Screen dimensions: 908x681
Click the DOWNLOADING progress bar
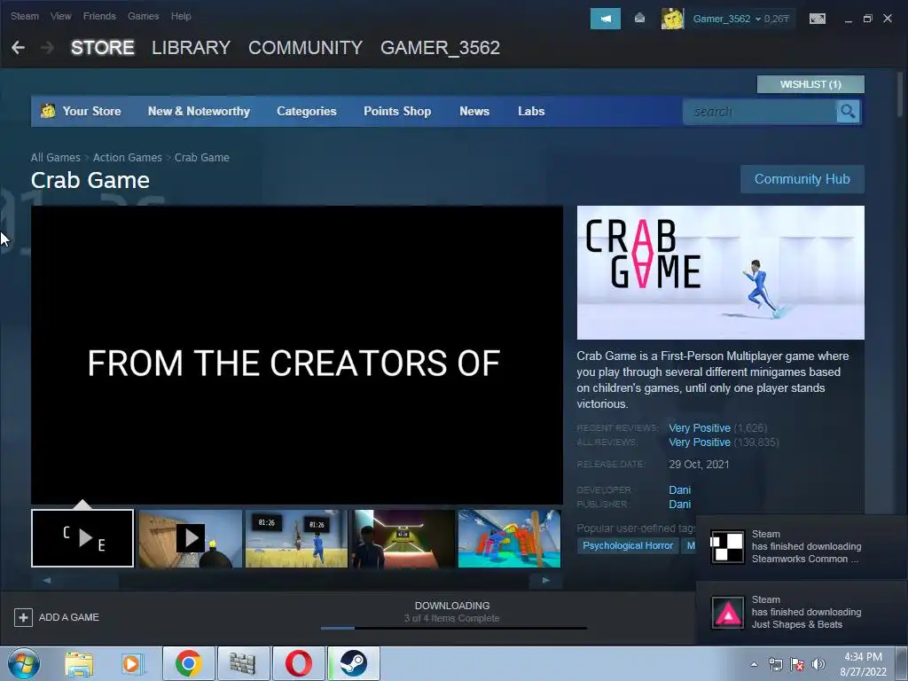coord(453,628)
